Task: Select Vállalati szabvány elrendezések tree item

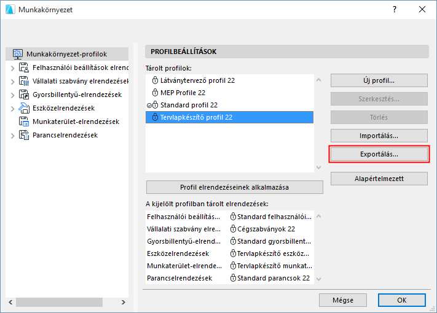Action: coord(81,81)
